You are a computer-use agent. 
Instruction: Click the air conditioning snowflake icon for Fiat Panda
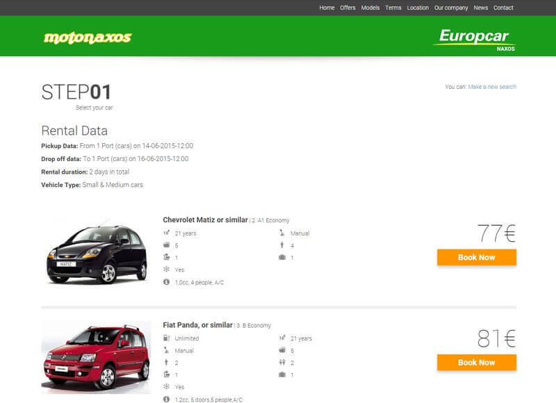(166, 387)
